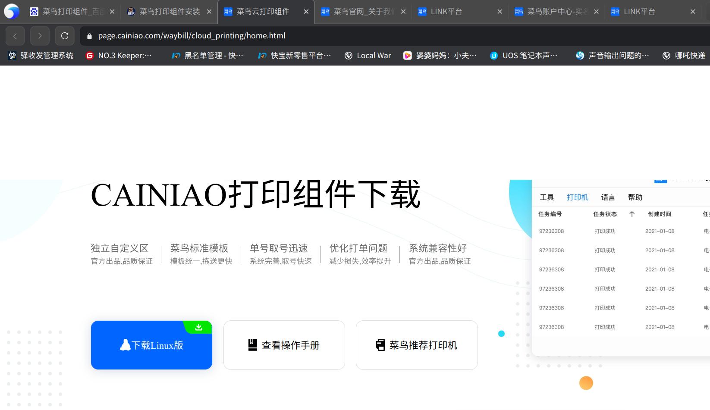Click the 减少损失,效率提升 subtitle

click(x=360, y=261)
